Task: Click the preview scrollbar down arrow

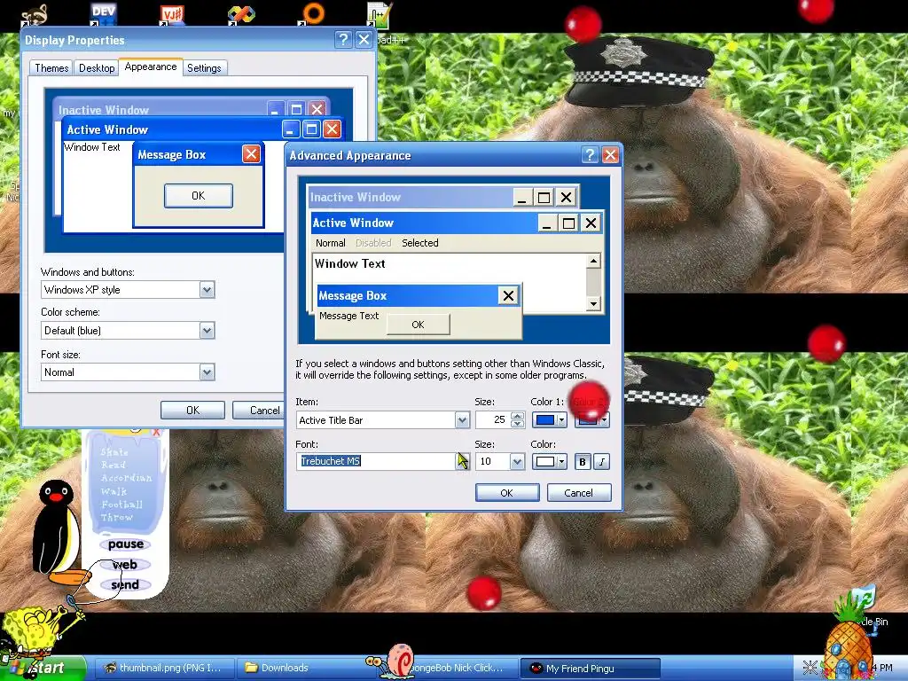Action: [593, 303]
